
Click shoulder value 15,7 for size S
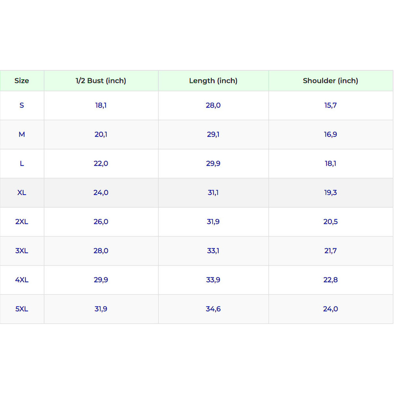point(330,105)
